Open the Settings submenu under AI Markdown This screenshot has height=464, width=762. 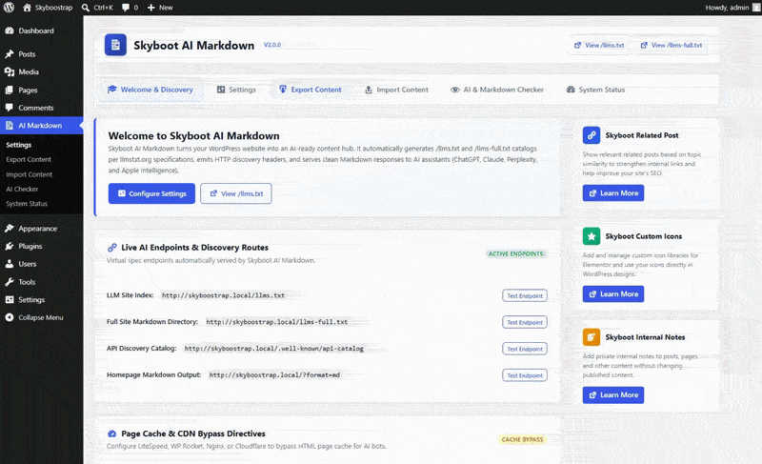pyautogui.click(x=18, y=145)
